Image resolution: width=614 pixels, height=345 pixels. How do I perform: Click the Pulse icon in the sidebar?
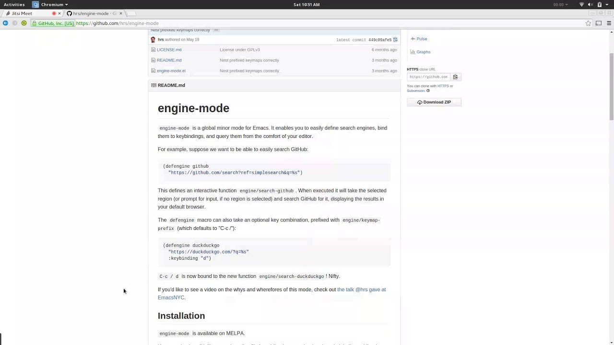tap(413, 39)
